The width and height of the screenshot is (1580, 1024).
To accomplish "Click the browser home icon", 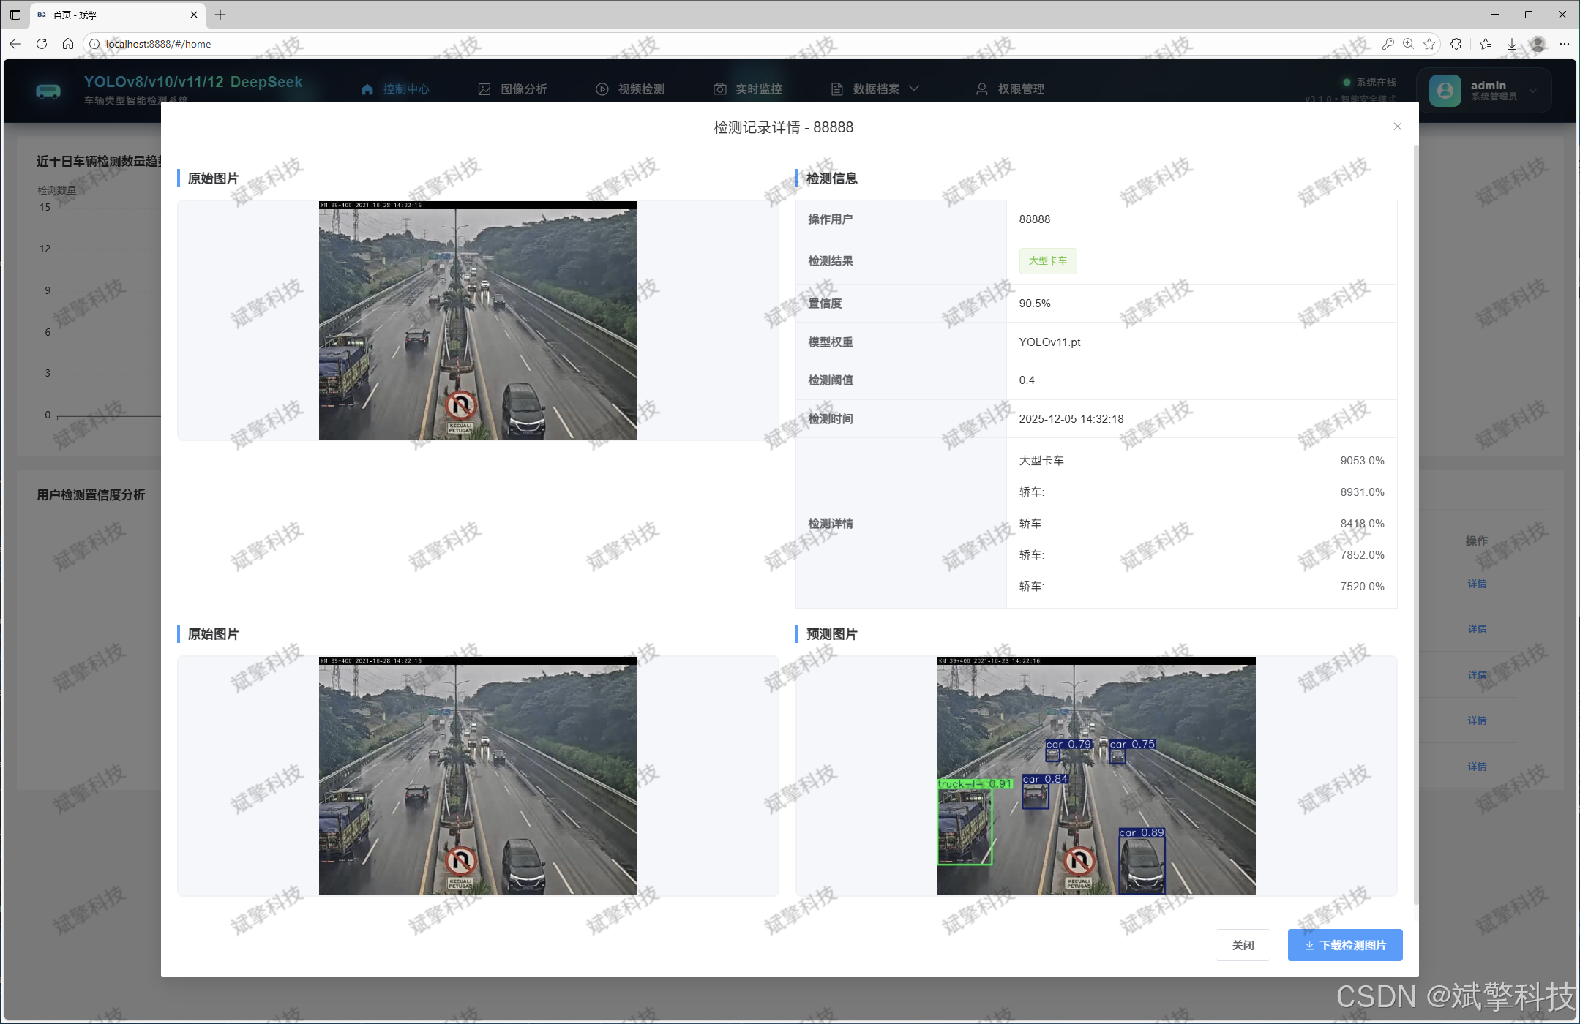I will tap(68, 44).
